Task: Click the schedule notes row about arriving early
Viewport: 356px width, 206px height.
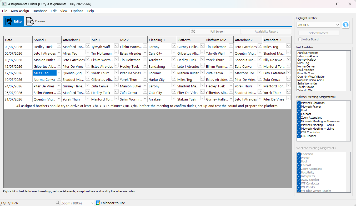Action: coord(147,106)
